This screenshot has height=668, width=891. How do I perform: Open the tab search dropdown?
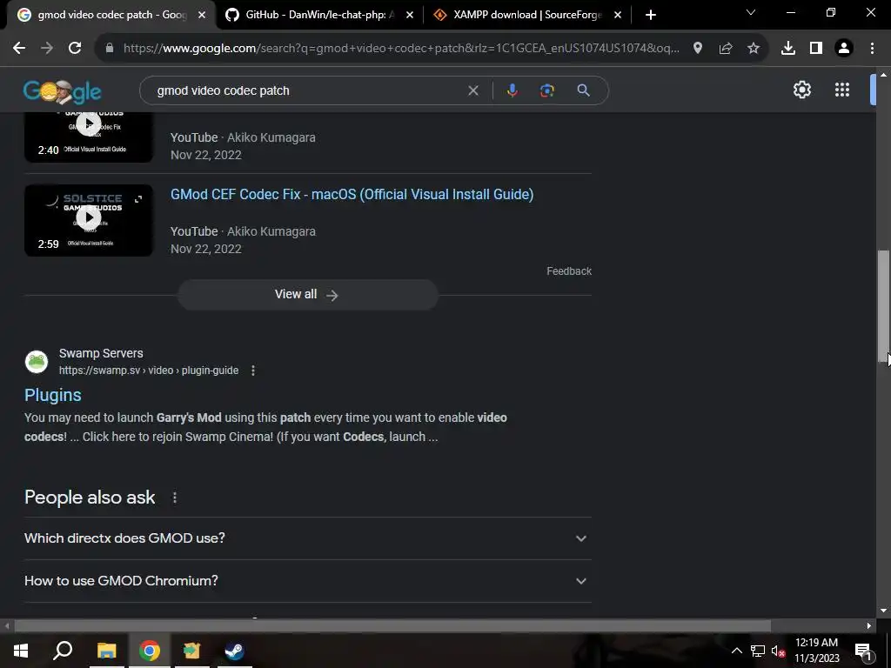click(751, 12)
